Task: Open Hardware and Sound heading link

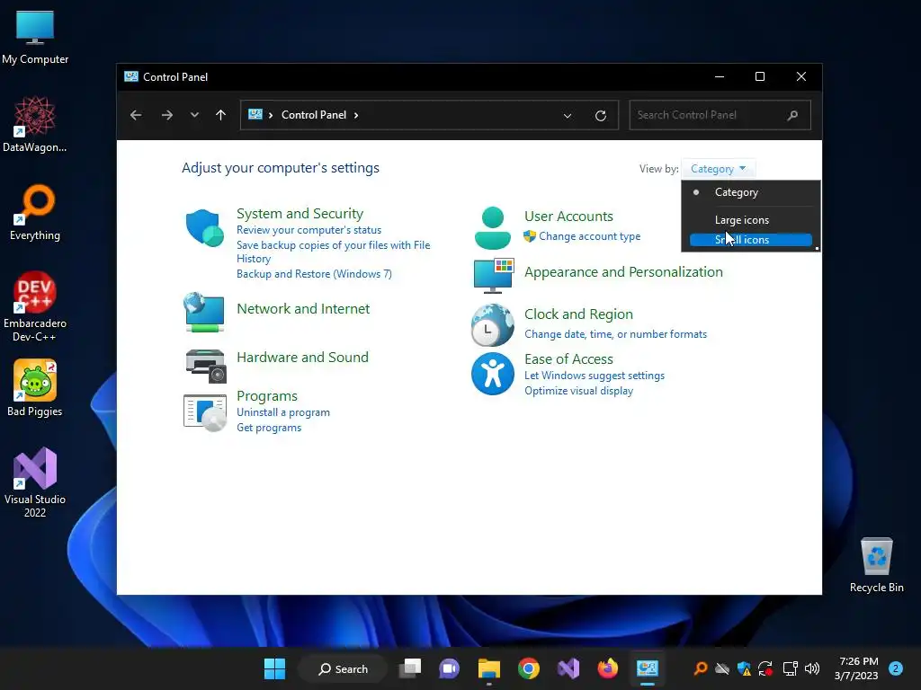Action: pyautogui.click(x=302, y=358)
